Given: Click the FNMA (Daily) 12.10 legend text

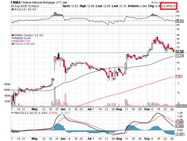Looking at the screenshot, I should click(29, 35).
